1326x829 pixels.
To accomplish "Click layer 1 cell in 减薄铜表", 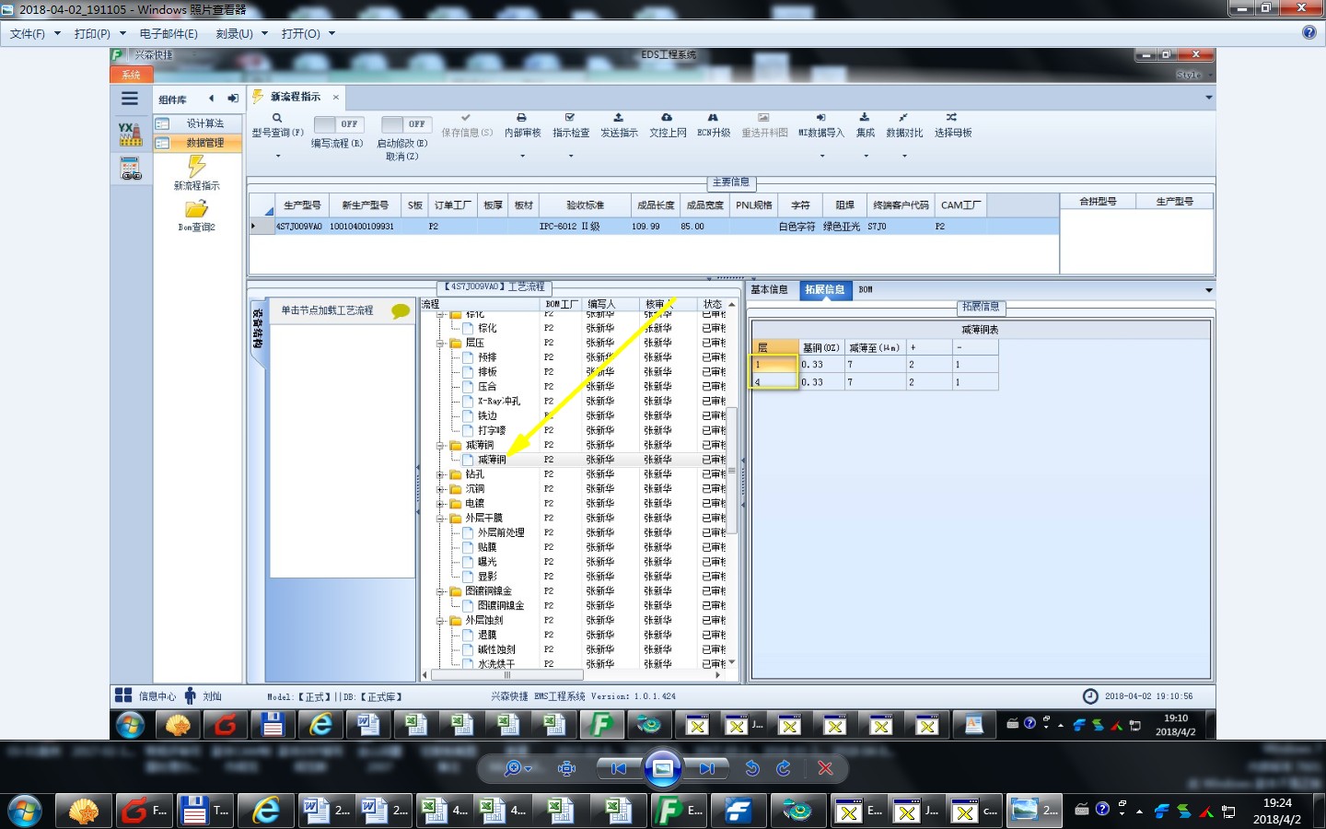I will (x=774, y=365).
